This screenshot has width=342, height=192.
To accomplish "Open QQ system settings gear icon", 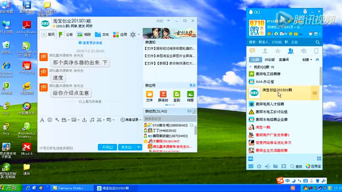I will [259, 166].
